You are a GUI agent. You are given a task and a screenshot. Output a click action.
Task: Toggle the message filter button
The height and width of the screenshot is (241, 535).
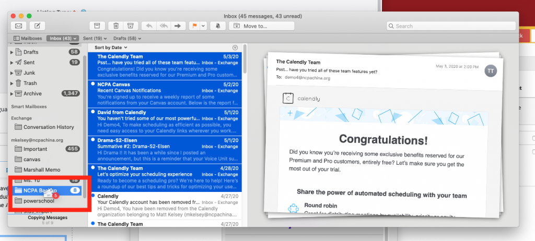[x=235, y=47]
